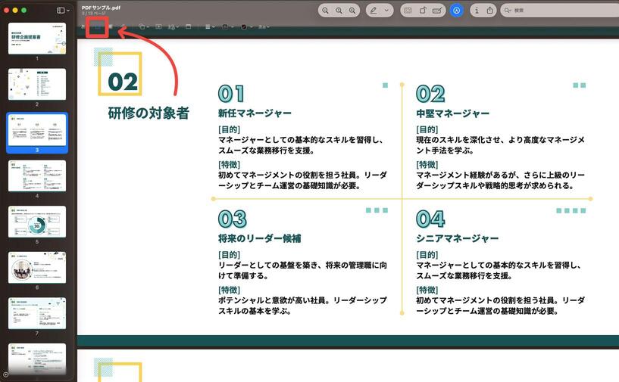
Task: Click the zoom in magnifier
Action: click(352, 11)
